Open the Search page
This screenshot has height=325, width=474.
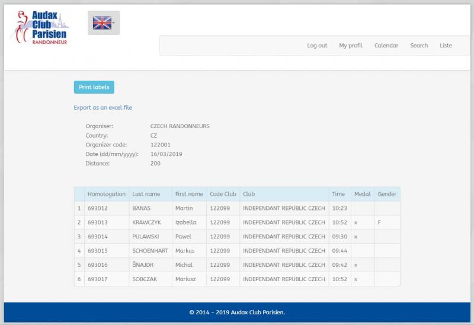tap(419, 46)
